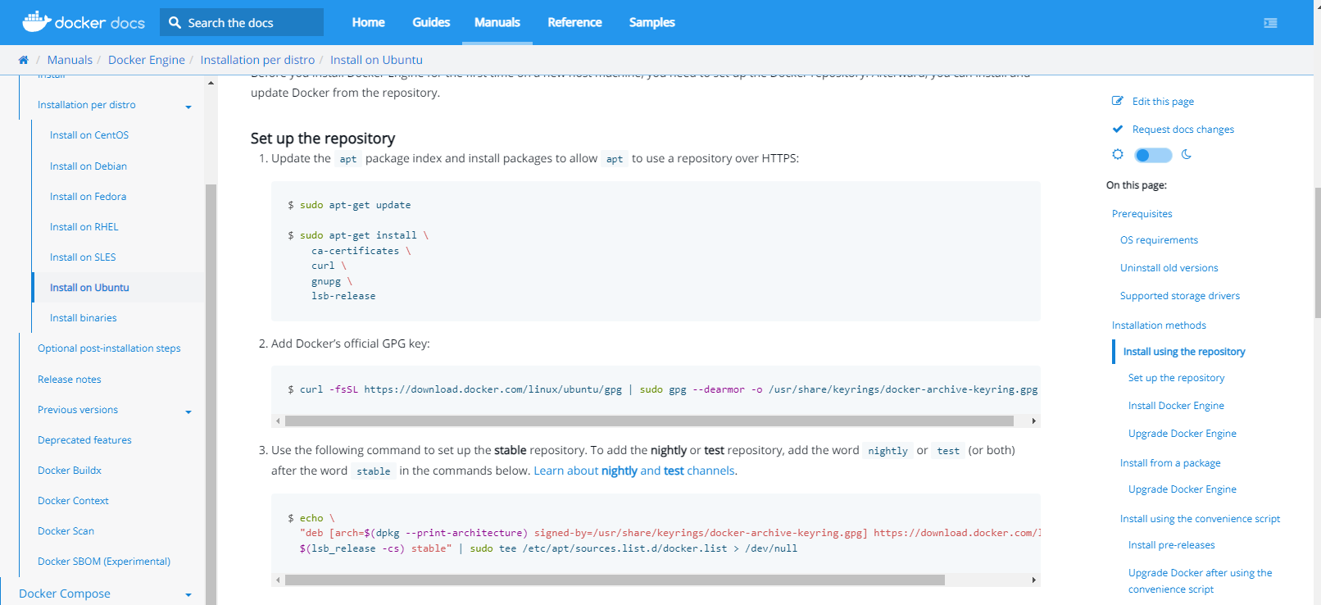
Task: Open Docker Context page
Action: (73, 501)
